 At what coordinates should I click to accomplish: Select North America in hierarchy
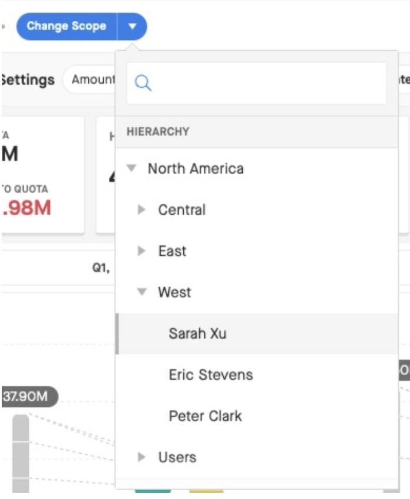(196, 168)
